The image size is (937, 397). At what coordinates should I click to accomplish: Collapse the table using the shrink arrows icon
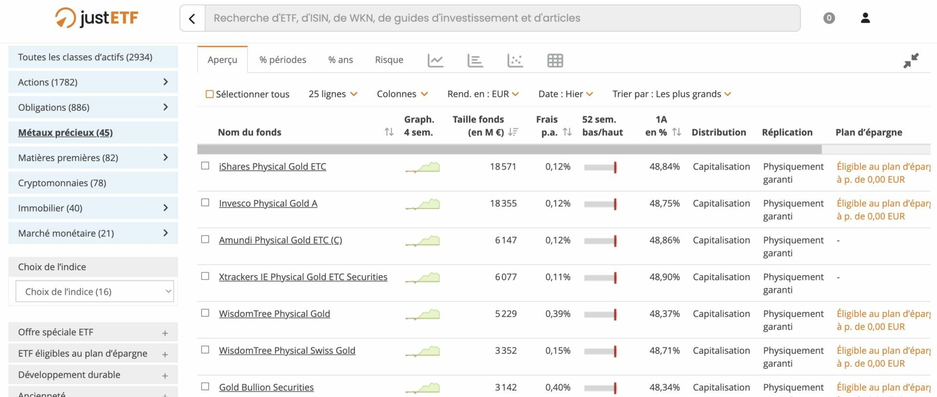coord(911,60)
